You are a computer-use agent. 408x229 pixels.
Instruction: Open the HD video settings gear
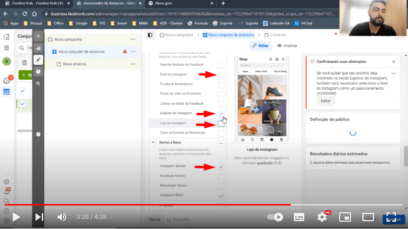(x=323, y=217)
